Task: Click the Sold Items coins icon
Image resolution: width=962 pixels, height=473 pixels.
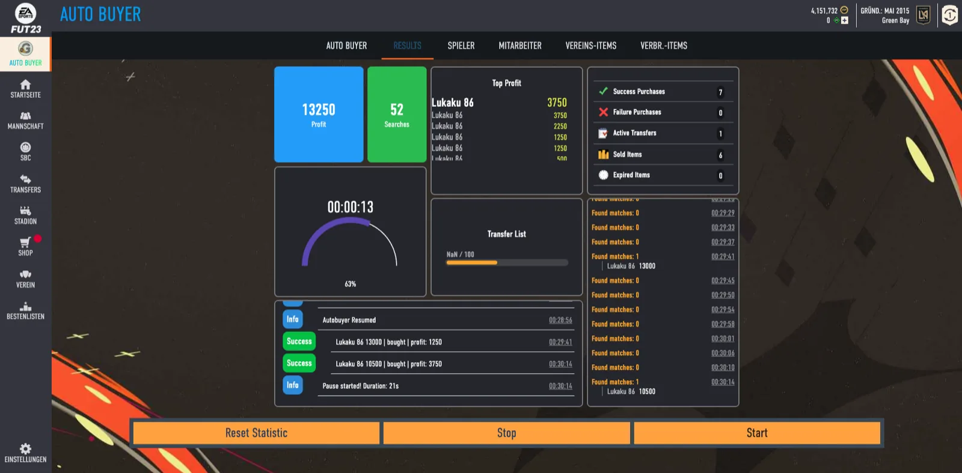Action: click(x=603, y=154)
